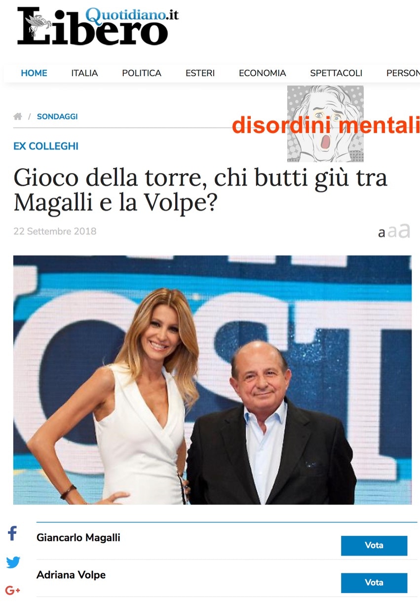The width and height of the screenshot is (420, 609).
Task: Share on Google Plus icon
Action: 13,590
